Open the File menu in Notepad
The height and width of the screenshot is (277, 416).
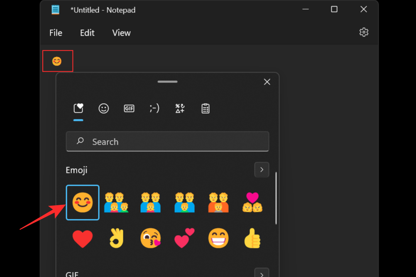pyautogui.click(x=56, y=33)
